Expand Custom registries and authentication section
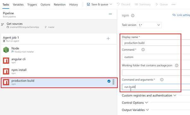 149,95
